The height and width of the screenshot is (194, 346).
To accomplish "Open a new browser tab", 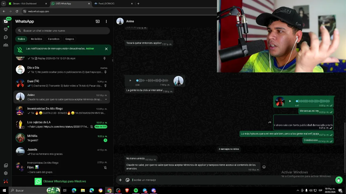I will coord(138,4).
